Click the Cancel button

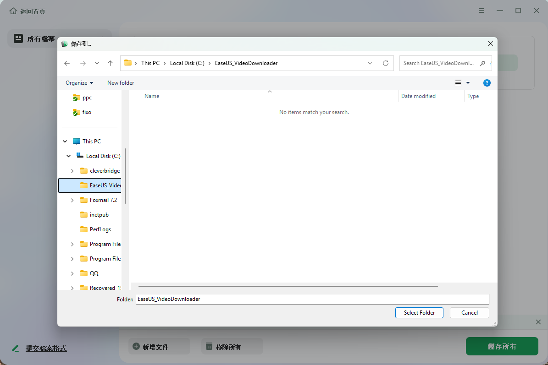coord(469,313)
